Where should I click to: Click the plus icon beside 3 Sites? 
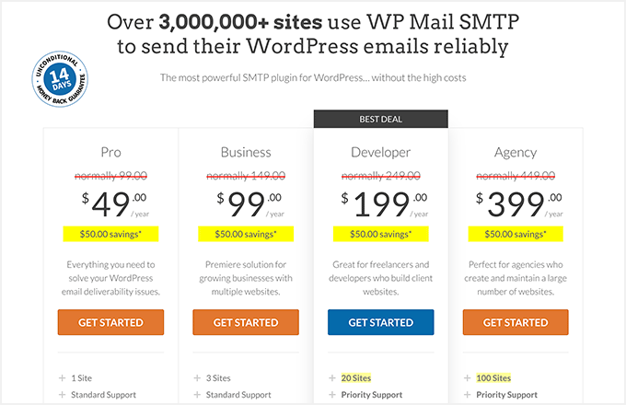(197, 377)
